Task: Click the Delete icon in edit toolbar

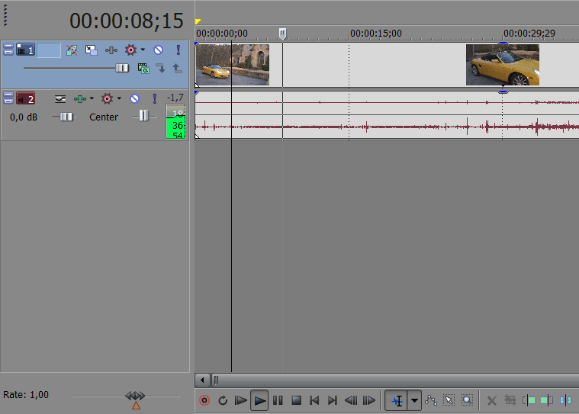Action: (492, 401)
